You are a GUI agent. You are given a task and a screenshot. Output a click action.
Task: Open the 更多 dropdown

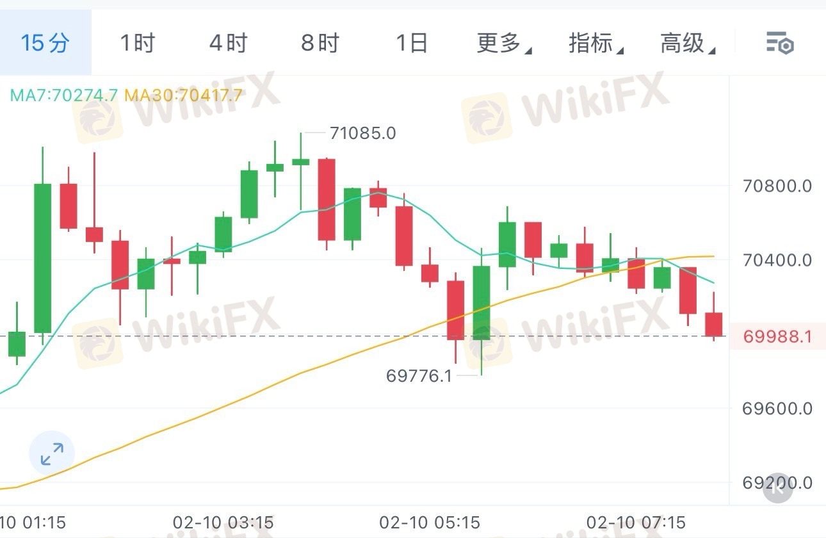tap(504, 44)
